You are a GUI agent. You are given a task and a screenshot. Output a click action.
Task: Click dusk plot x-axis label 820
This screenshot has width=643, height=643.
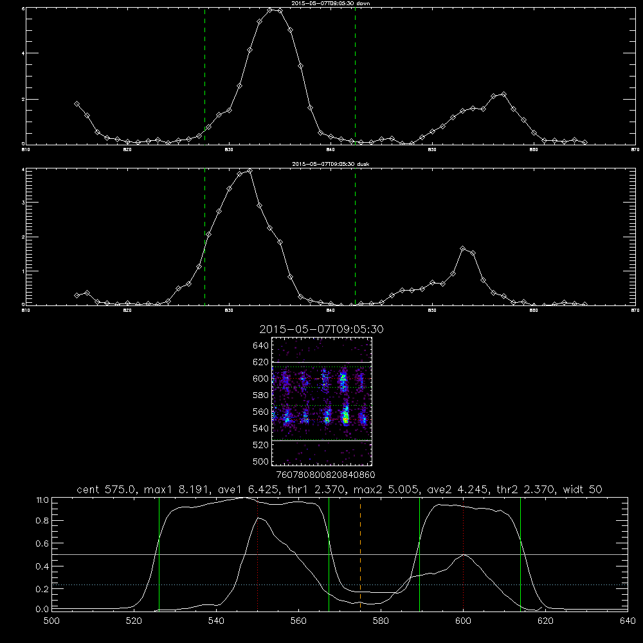tap(127, 311)
